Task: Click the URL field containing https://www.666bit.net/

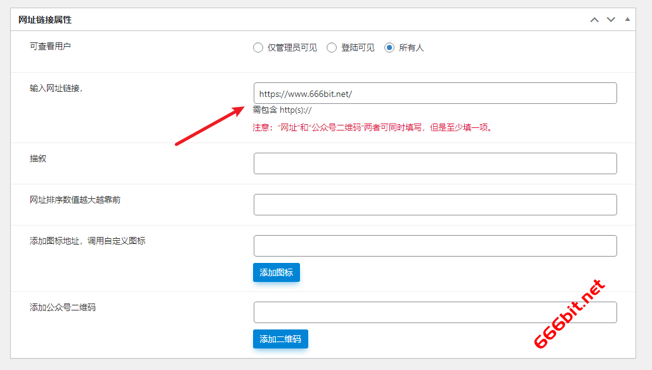Action: click(x=434, y=93)
